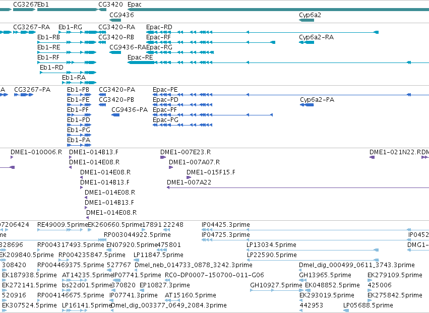Image resolution: width=429 pixels, height=313 pixels.
Task: Select the EN07920.5prime EST label
Action: [132, 245]
